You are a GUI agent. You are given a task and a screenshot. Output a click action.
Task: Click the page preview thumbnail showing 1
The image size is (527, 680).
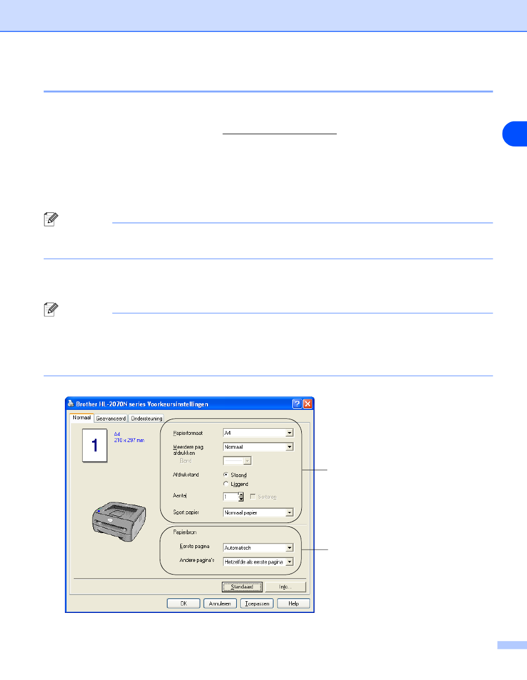tap(94, 445)
